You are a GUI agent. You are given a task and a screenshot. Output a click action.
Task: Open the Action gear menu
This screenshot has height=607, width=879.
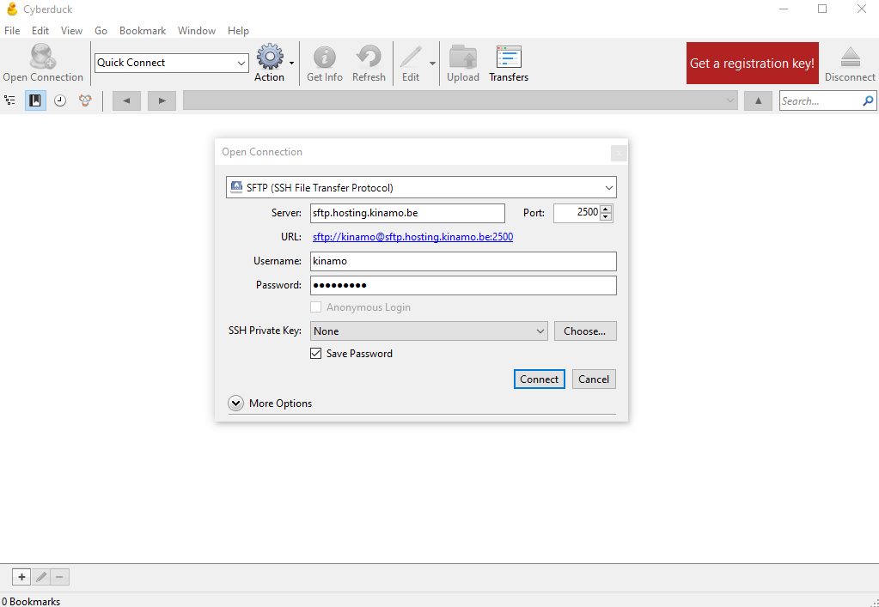[x=271, y=58]
